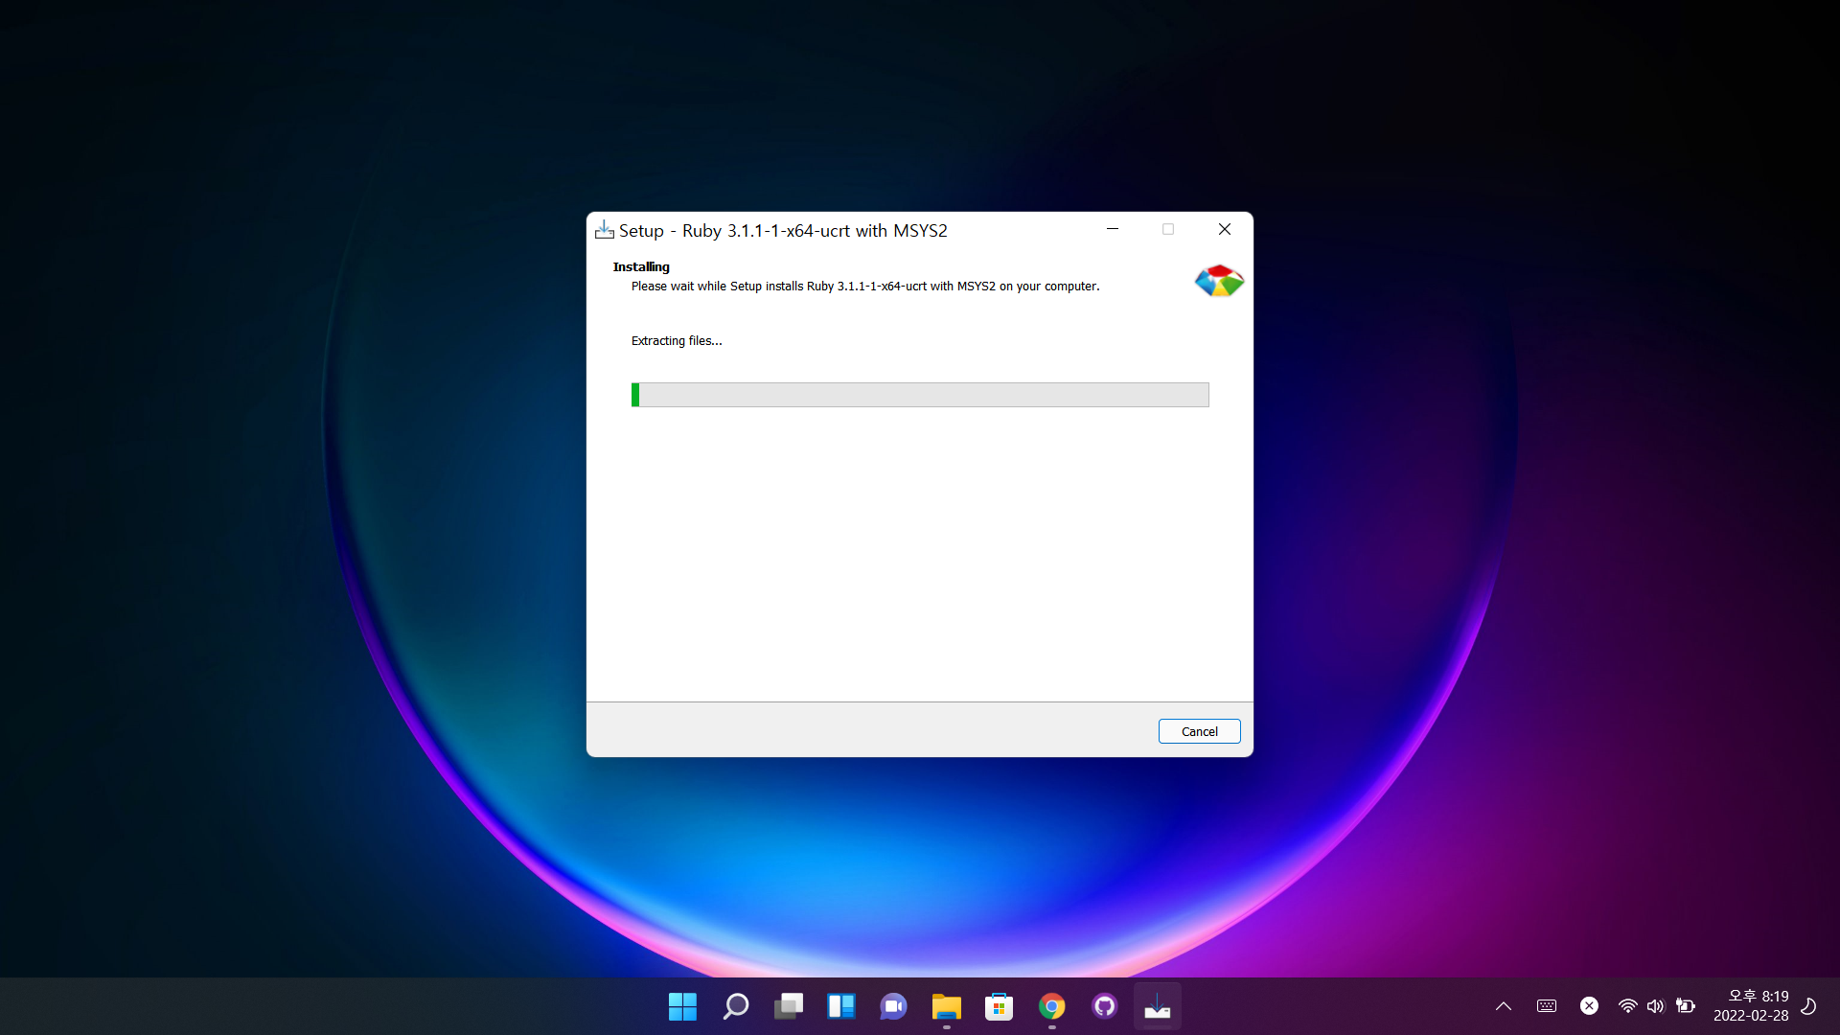The image size is (1840, 1035).
Task: Open Task View from the taskbar
Action: click(788, 1006)
